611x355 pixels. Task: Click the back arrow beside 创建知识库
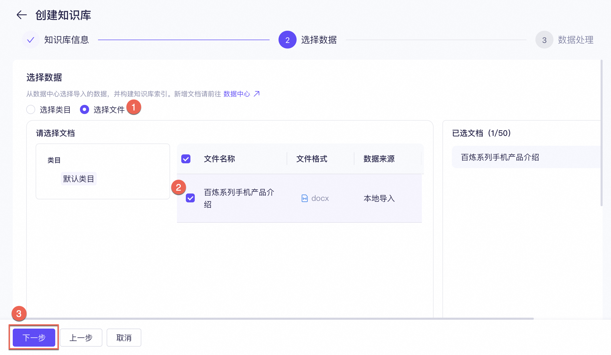point(22,15)
